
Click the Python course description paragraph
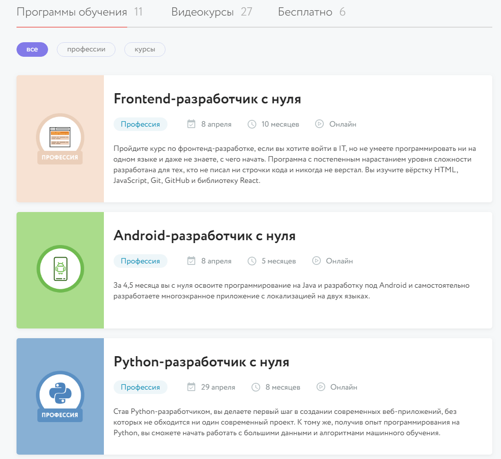pyautogui.click(x=286, y=422)
